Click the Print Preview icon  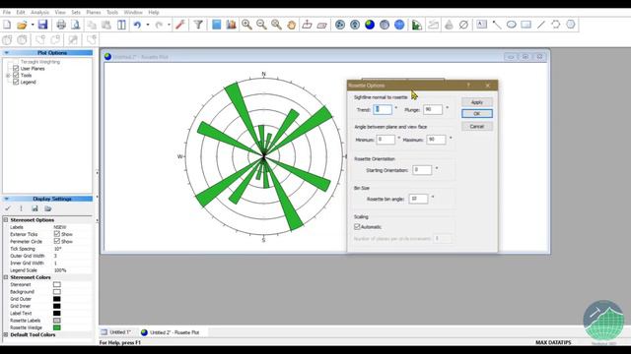(76, 25)
